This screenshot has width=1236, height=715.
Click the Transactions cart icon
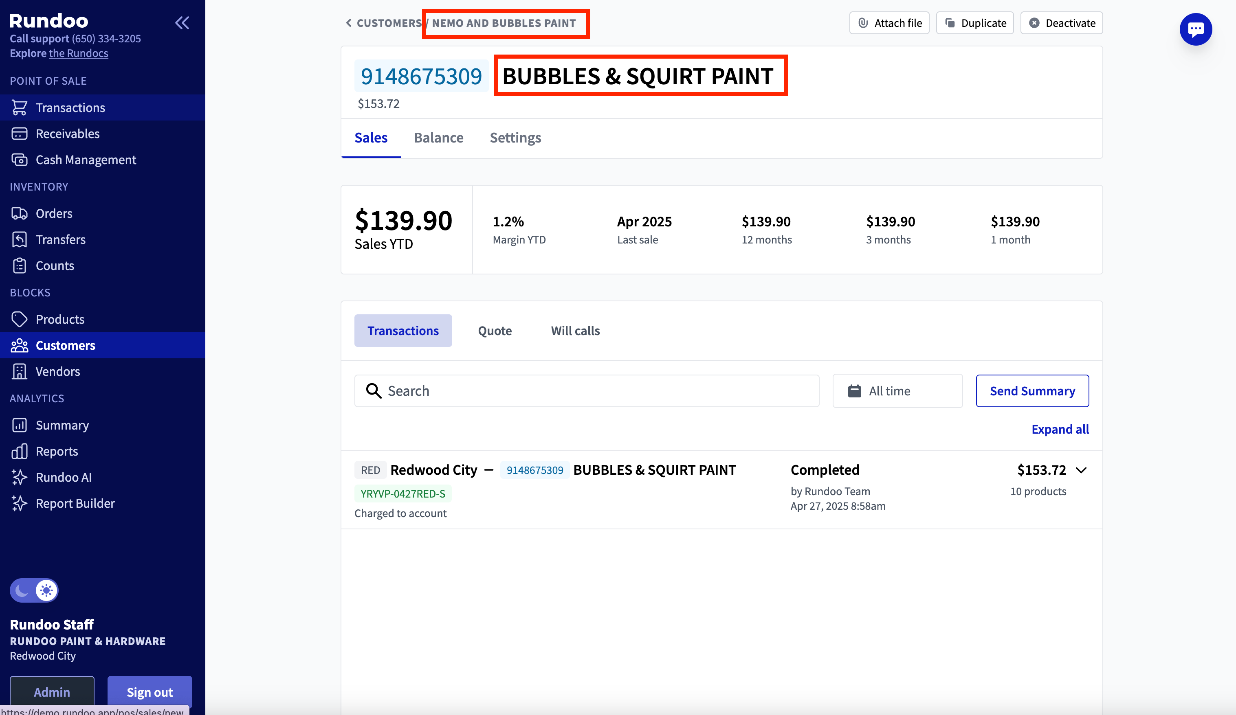coord(19,107)
